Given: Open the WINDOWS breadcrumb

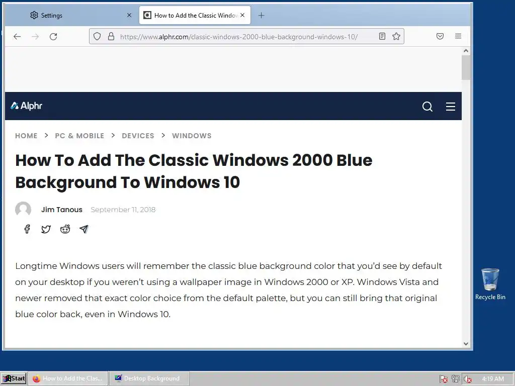Looking at the screenshot, I should click(x=192, y=136).
